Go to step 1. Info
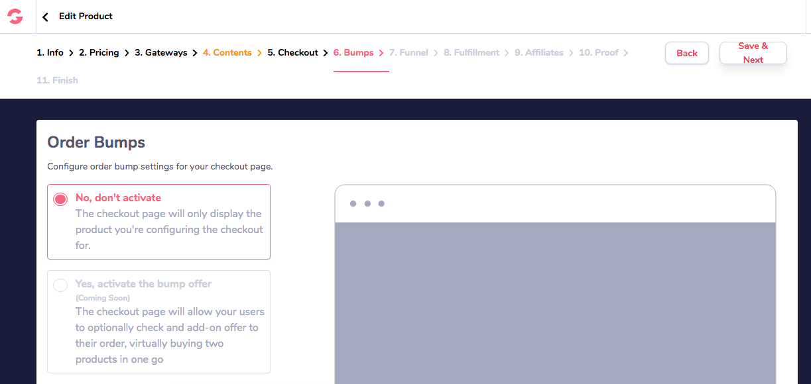811x384 pixels. point(50,52)
